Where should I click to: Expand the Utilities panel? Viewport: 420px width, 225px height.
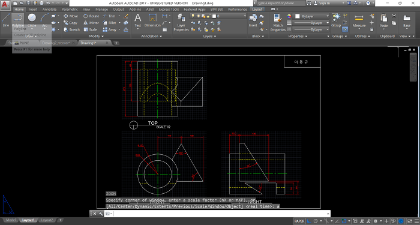pos(362,36)
